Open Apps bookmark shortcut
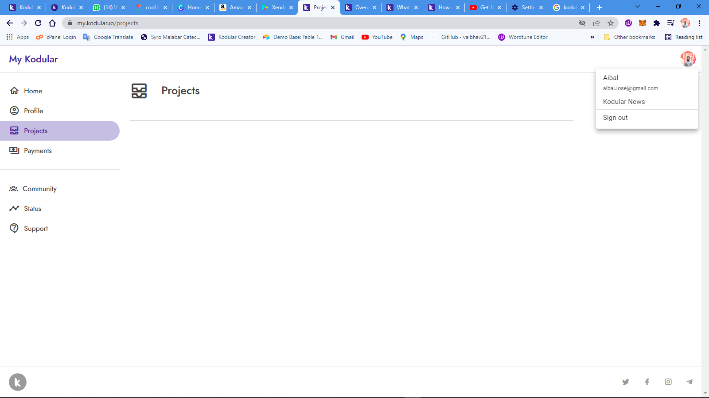 18,37
